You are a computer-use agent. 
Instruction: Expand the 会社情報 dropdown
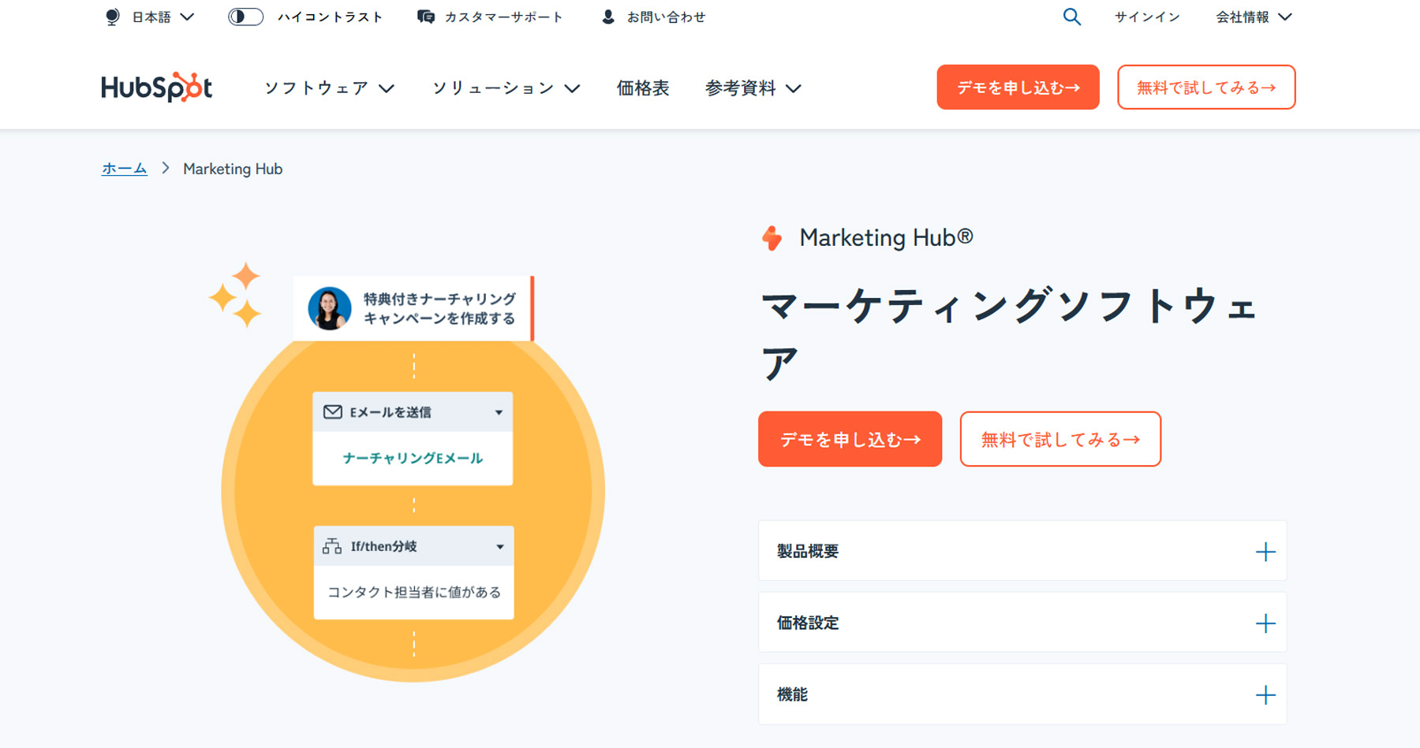[x=1254, y=17]
